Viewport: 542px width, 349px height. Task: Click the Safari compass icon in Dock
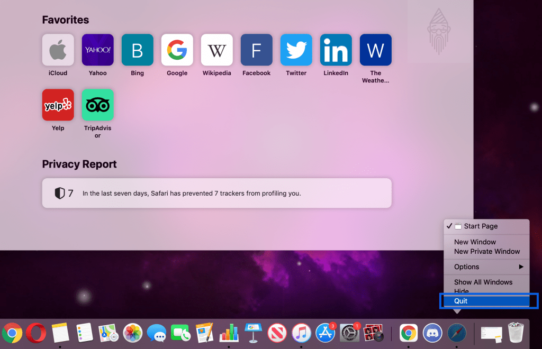point(457,333)
